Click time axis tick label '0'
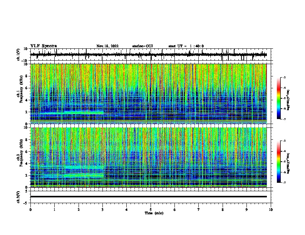 point(30,210)
